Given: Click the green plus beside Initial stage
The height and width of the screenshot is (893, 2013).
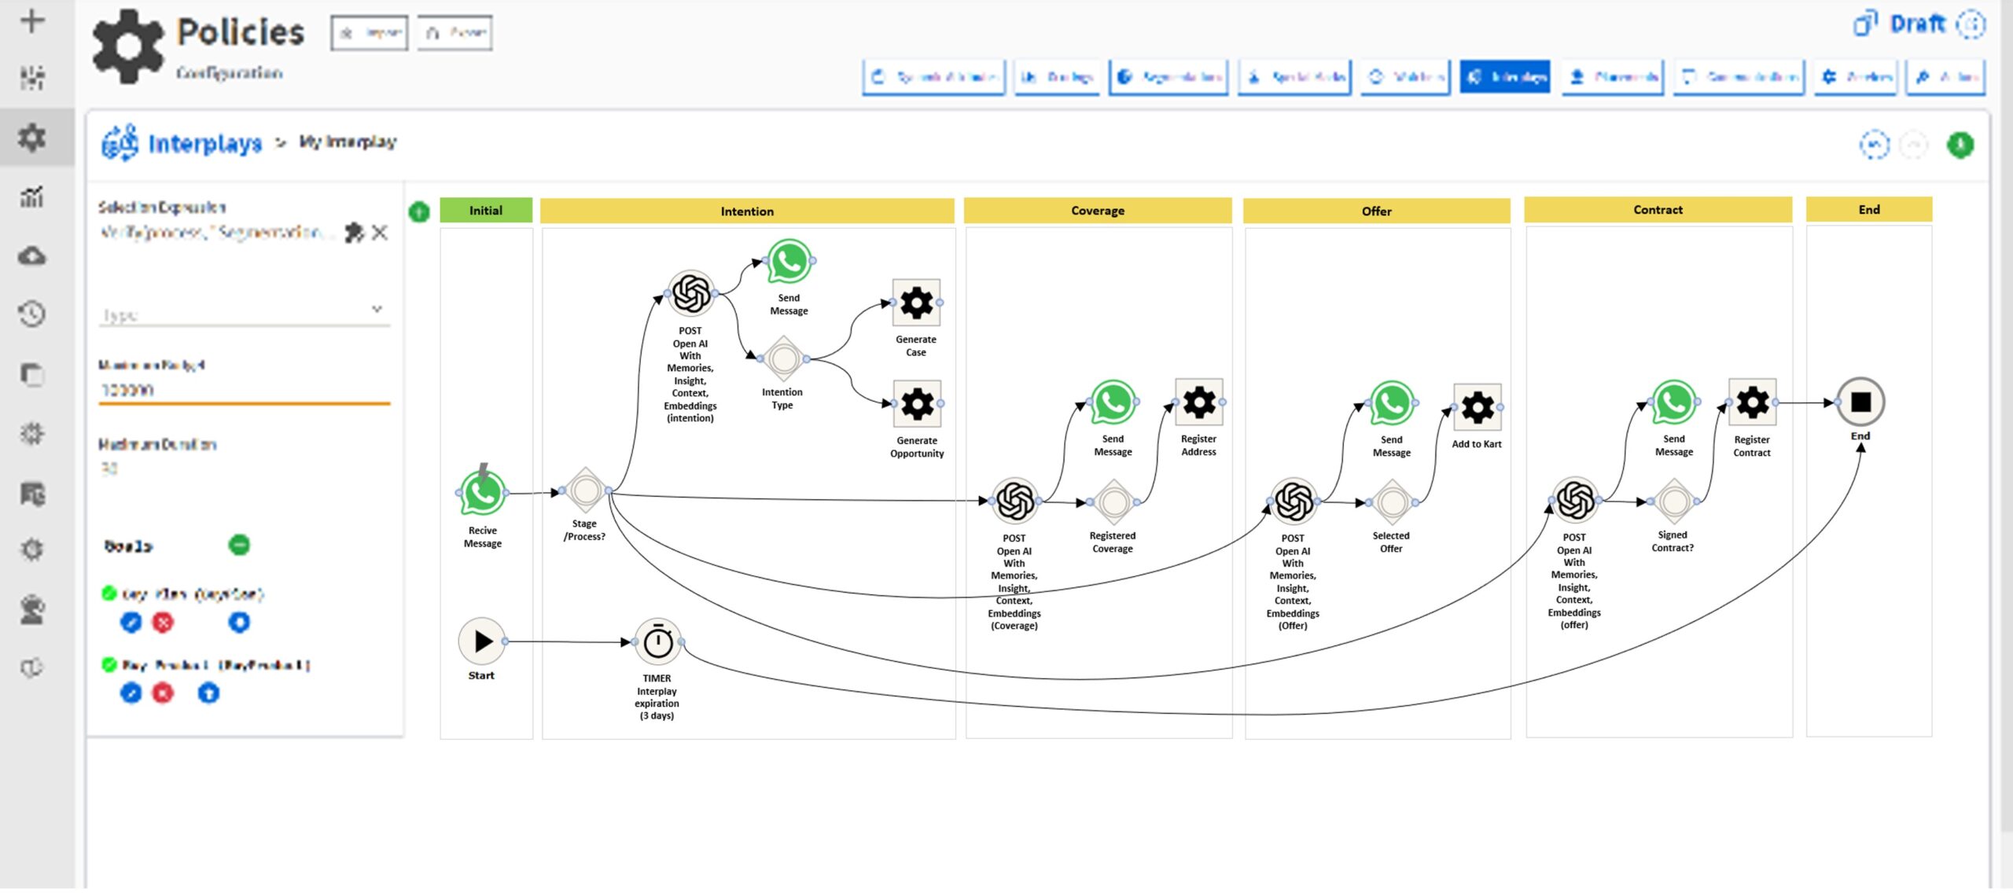Looking at the screenshot, I should [419, 211].
